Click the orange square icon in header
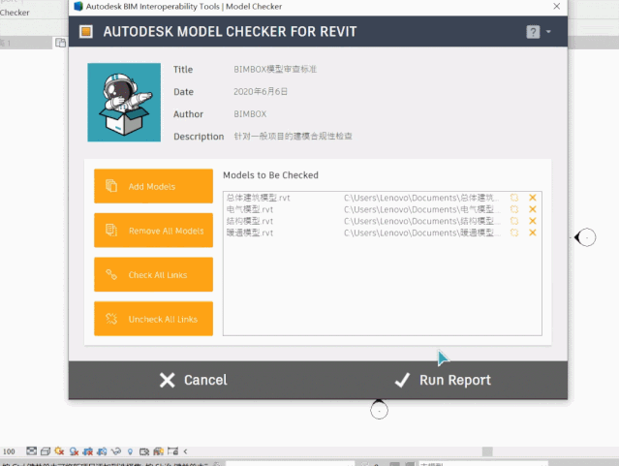The height and width of the screenshot is (466, 619). click(85, 32)
